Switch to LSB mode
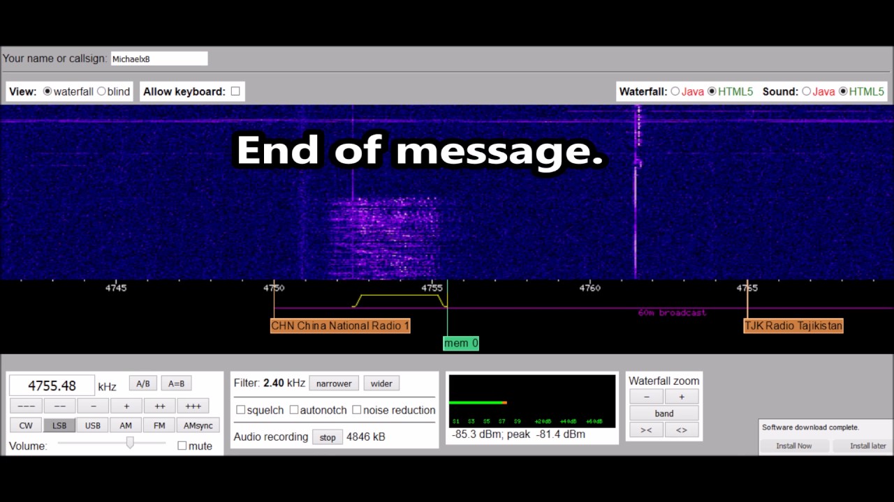 [x=59, y=425]
